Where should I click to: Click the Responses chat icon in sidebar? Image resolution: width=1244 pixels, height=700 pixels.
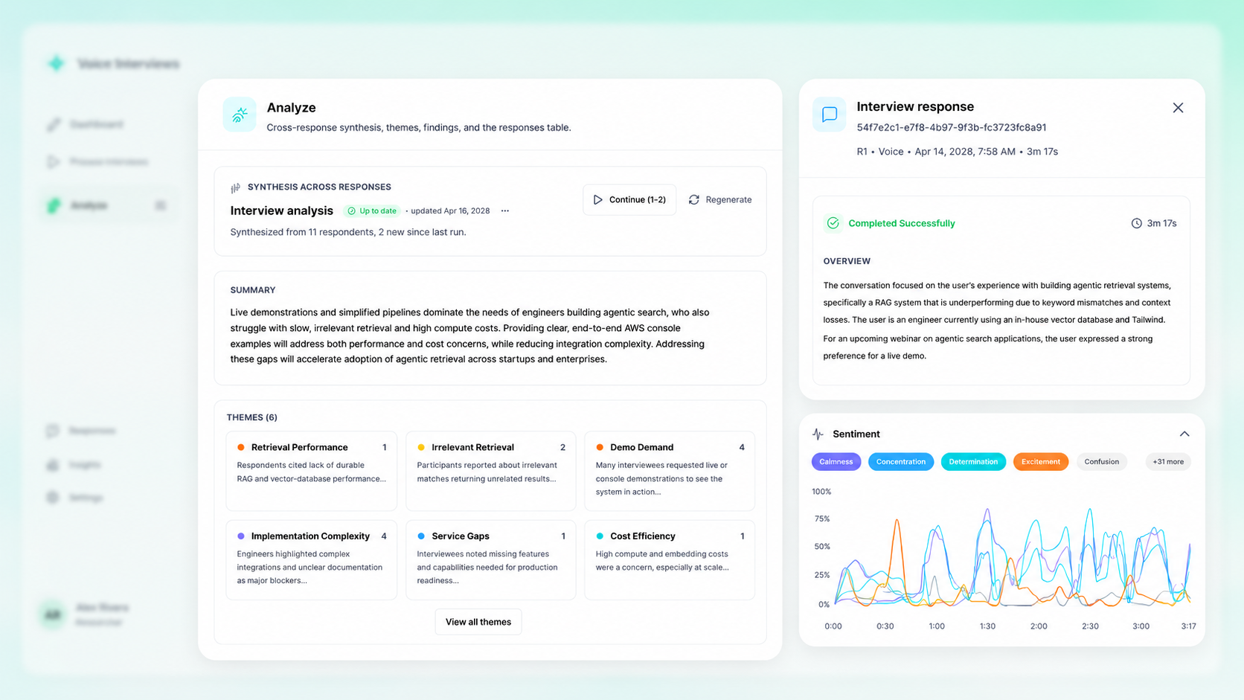[53, 431]
